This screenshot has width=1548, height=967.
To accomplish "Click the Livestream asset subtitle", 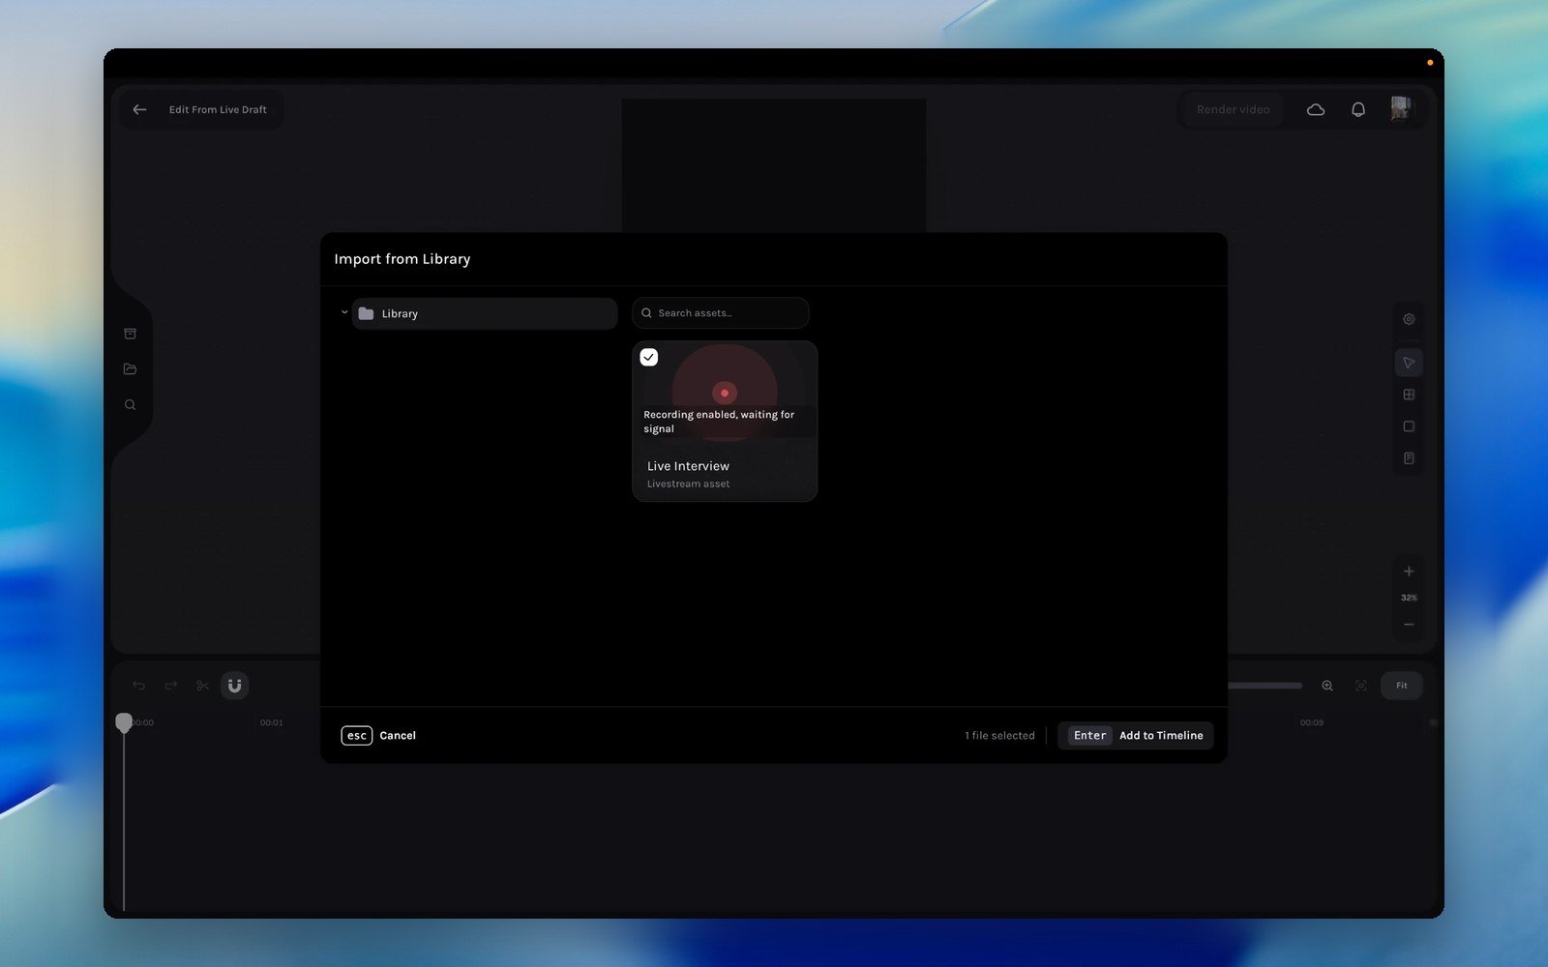I will tap(689, 483).
